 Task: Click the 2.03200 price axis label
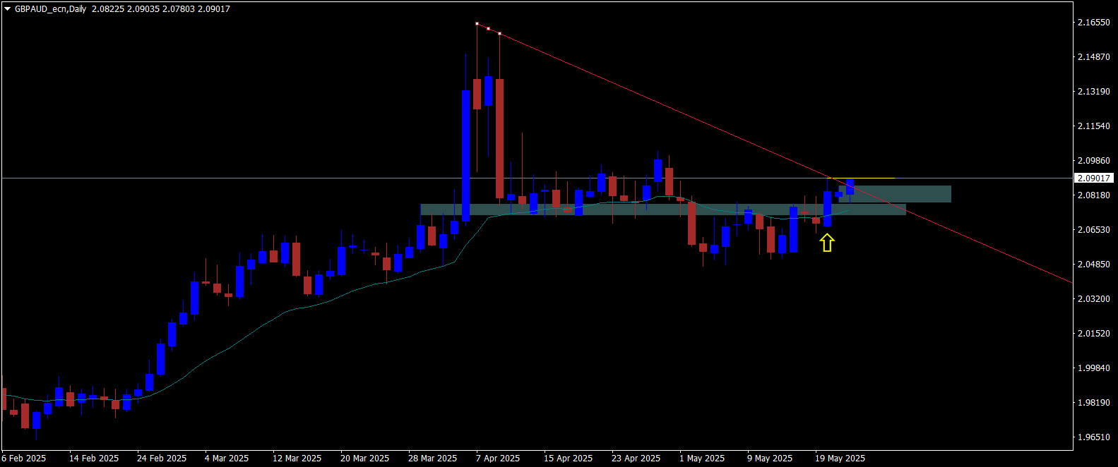click(1093, 299)
